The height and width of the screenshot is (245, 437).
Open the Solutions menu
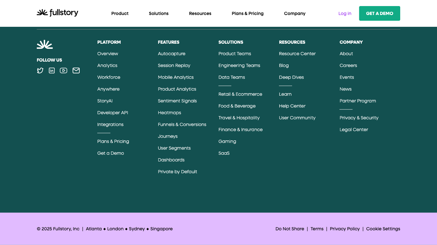coord(159,13)
